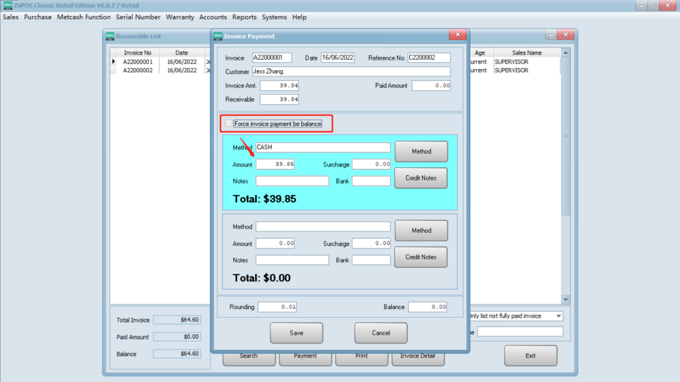The image size is (680, 382).
Task: Open Credit Notes for first payment
Action: point(421,178)
